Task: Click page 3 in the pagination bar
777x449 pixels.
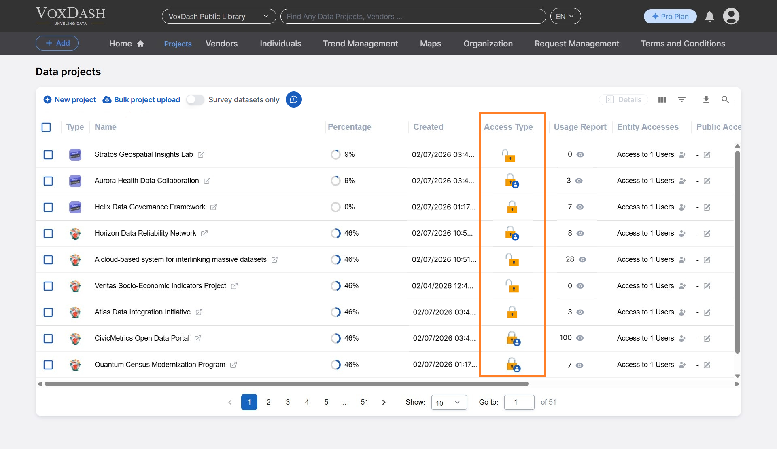Action: click(288, 402)
